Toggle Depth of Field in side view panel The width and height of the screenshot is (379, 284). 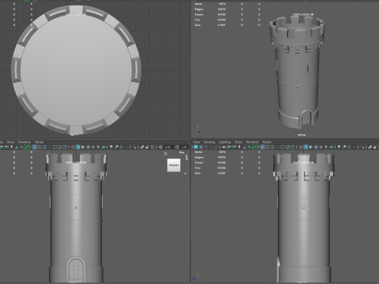[354, 148]
